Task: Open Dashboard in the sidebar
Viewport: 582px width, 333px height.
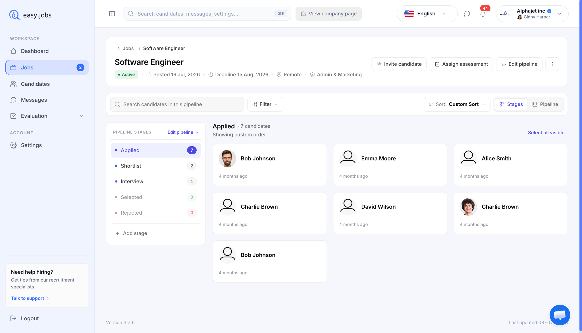Action: [x=47, y=51]
